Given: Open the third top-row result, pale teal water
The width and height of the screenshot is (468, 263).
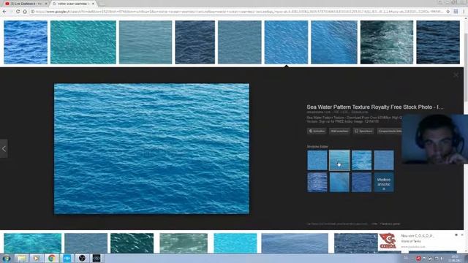Looking at the screenshot, I should click(146, 42).
